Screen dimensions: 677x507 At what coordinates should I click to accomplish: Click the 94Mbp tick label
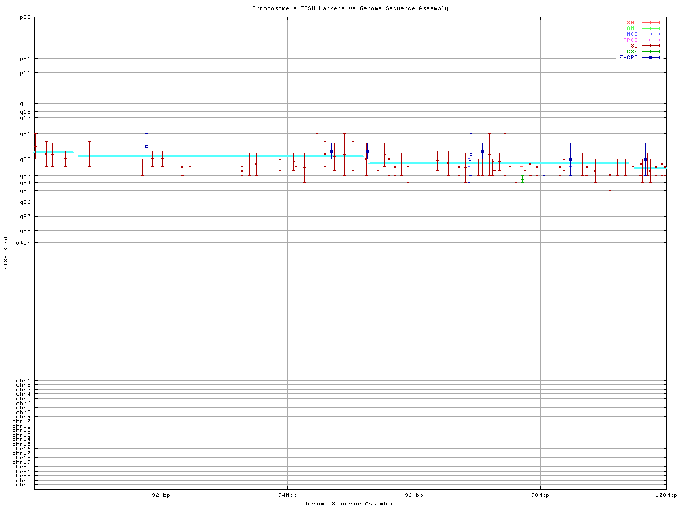[x=287, y=495]
